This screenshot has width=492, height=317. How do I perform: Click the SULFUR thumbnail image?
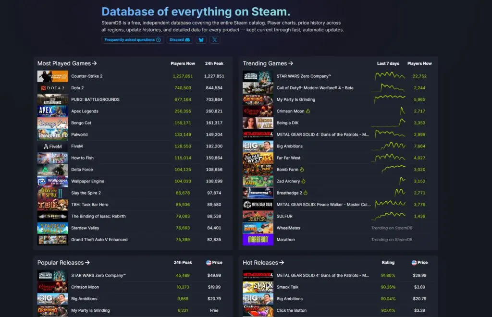click(258, 216)
